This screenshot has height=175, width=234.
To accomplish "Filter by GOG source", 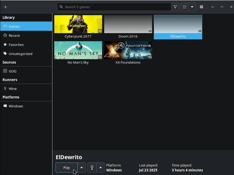I will [26, 71].
